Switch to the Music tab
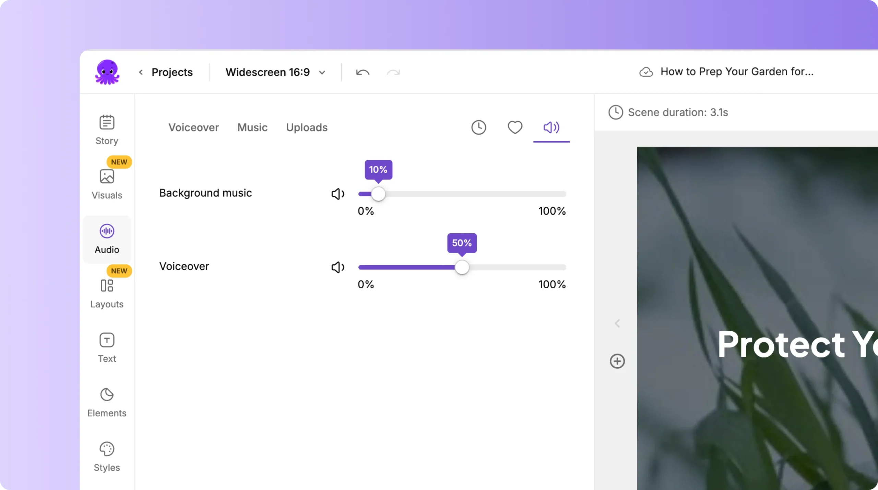Image resolution: width=878 pixels, height=490 pixels. tap(252, 127)
